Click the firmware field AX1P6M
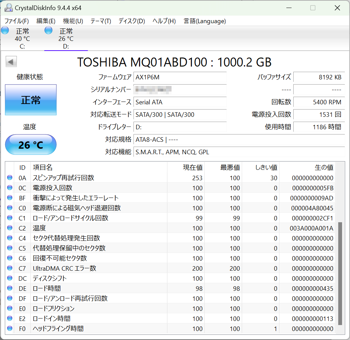Viewport: 350px width, 340px height. coord(180,77)
